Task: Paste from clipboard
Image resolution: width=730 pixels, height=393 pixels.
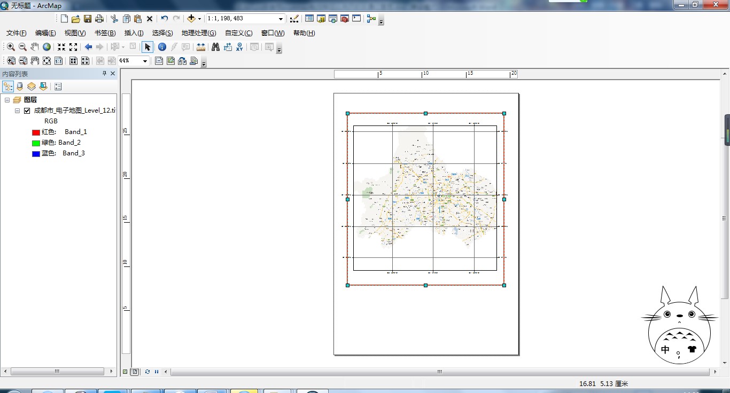Action: (x=138, y=19)
